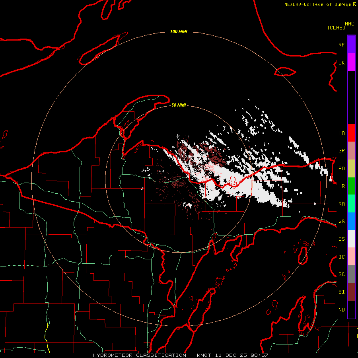Select the GC gray legend swatch
The width and height of the screenshot is (358, 358).
351,274
